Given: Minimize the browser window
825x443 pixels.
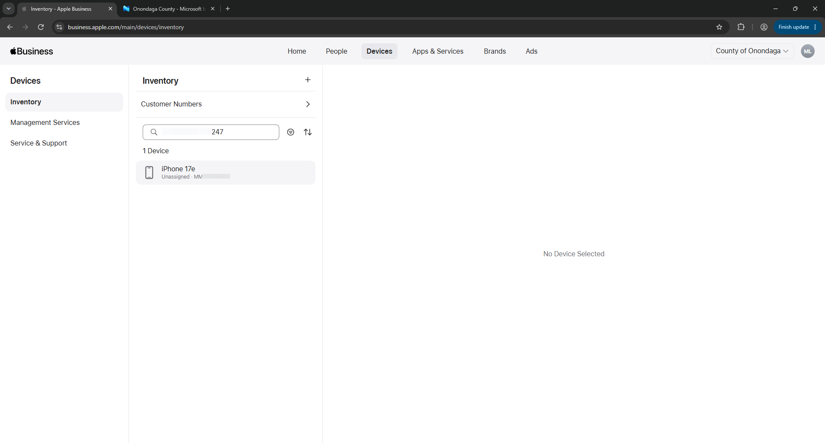Looking at the screenshot, I should tap(776, 9).
